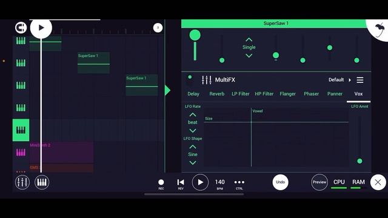The height and width of the screenshot is (218, 388).
Task: Click down chevron below Single mode
Action: click(x=249, y=56)
